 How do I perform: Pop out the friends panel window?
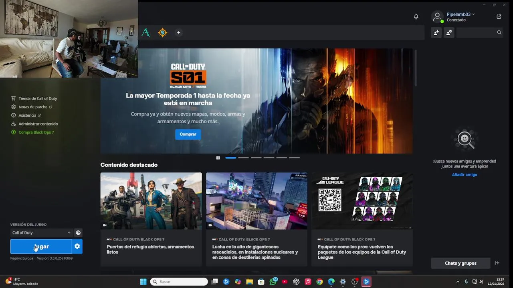(x=499, y=16)
